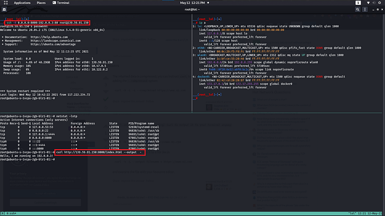The width and height of the screenshot is (385, 216).
Task: Click the wlan0 interface name
Action: click(201, 55)
